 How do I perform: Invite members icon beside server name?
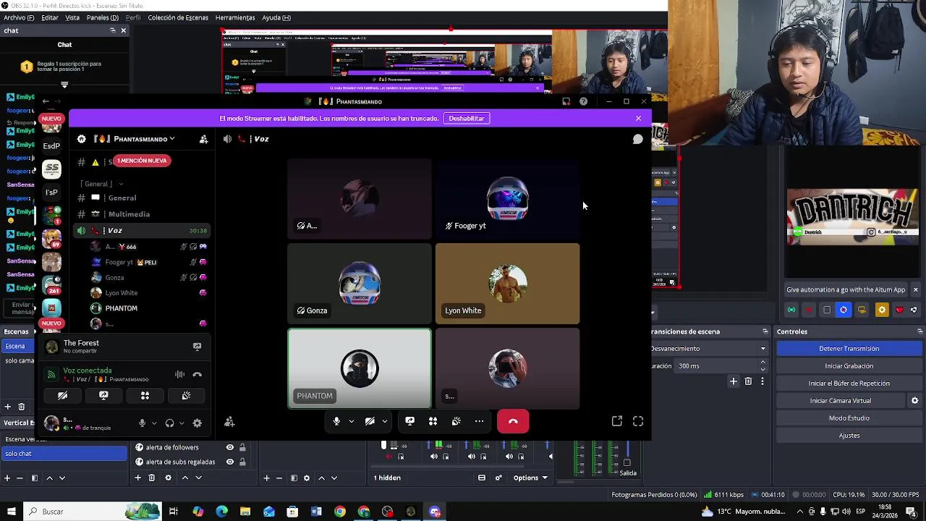tap(203, 139)
